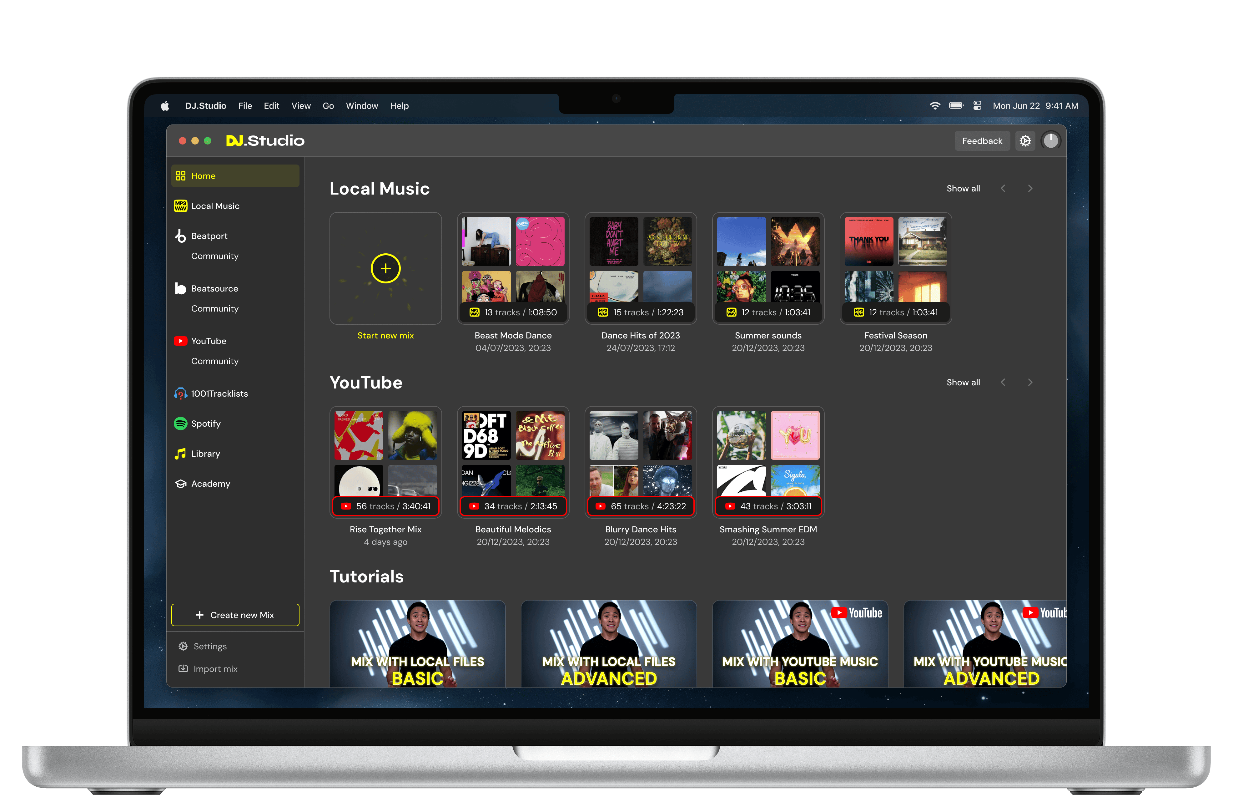Click the Spotify icon in sidebar
The height and width of the screenshot is (802, 1233).
tap(180, 424)
